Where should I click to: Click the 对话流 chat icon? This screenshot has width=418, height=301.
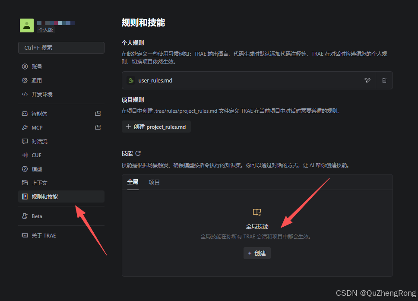25,142
